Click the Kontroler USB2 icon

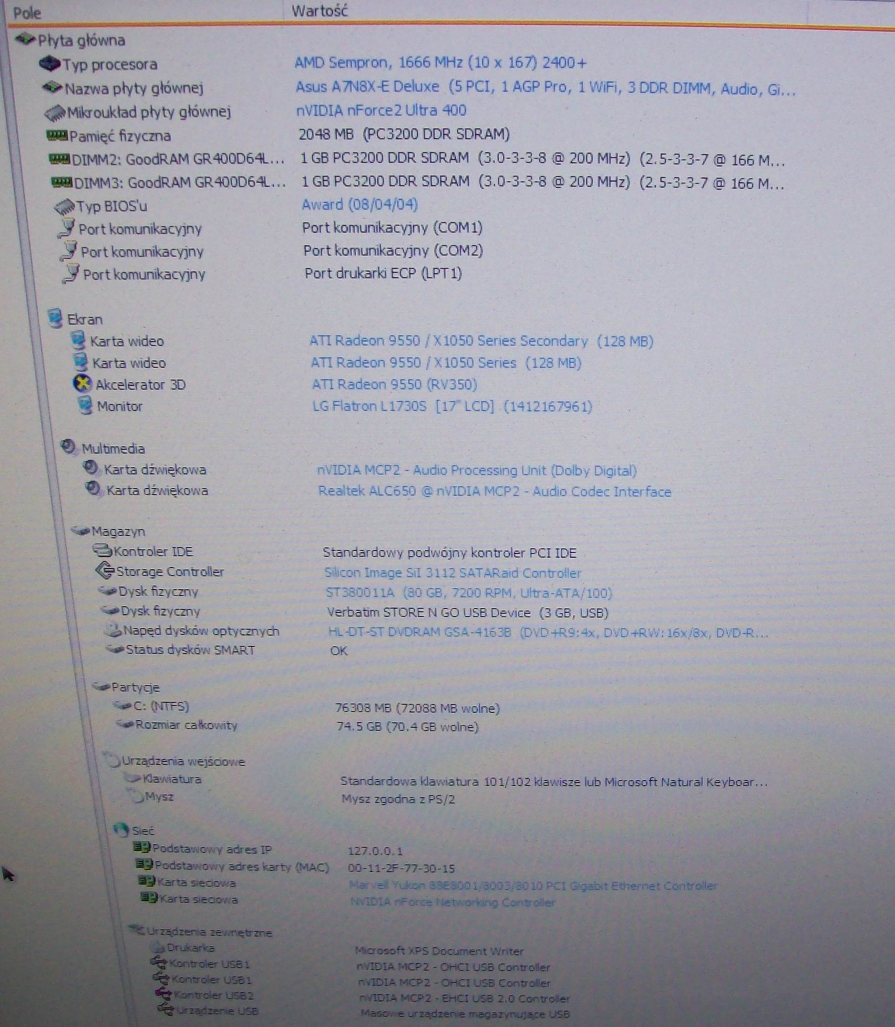pyautogui.click(x=164, y=993)
